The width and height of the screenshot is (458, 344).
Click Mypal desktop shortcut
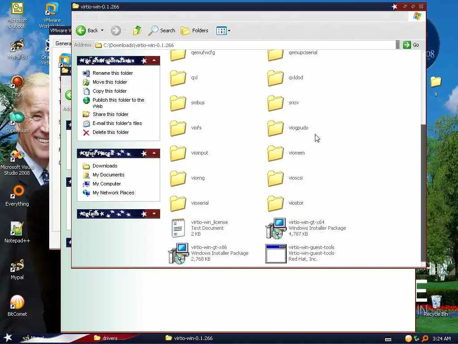tap(17, 270)
